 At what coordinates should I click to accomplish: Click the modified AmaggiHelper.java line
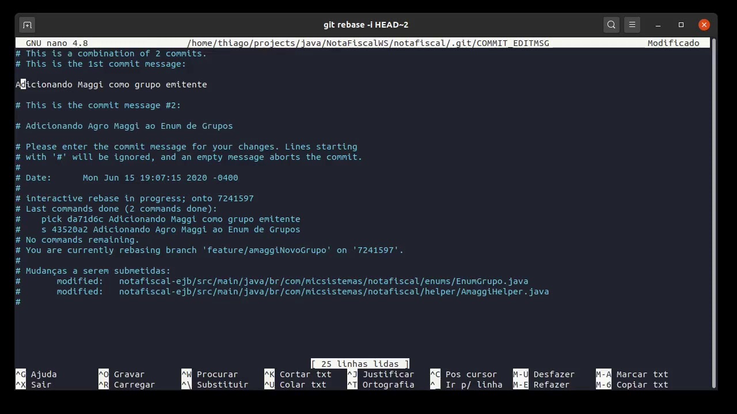282,292
